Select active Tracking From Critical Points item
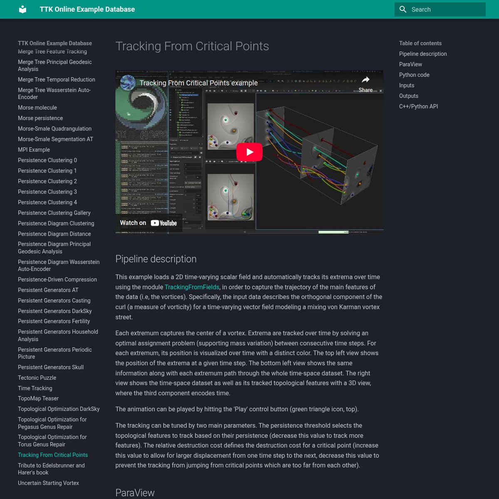499x499 pixels. (53, 455)
